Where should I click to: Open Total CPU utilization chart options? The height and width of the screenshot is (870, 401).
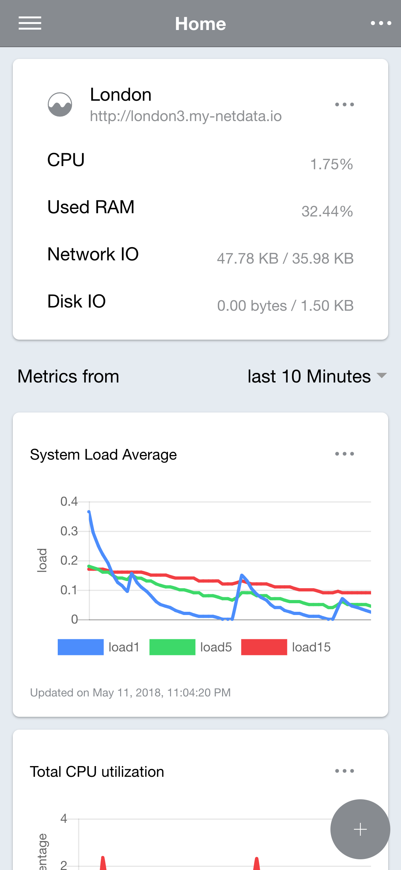point(344,771)
